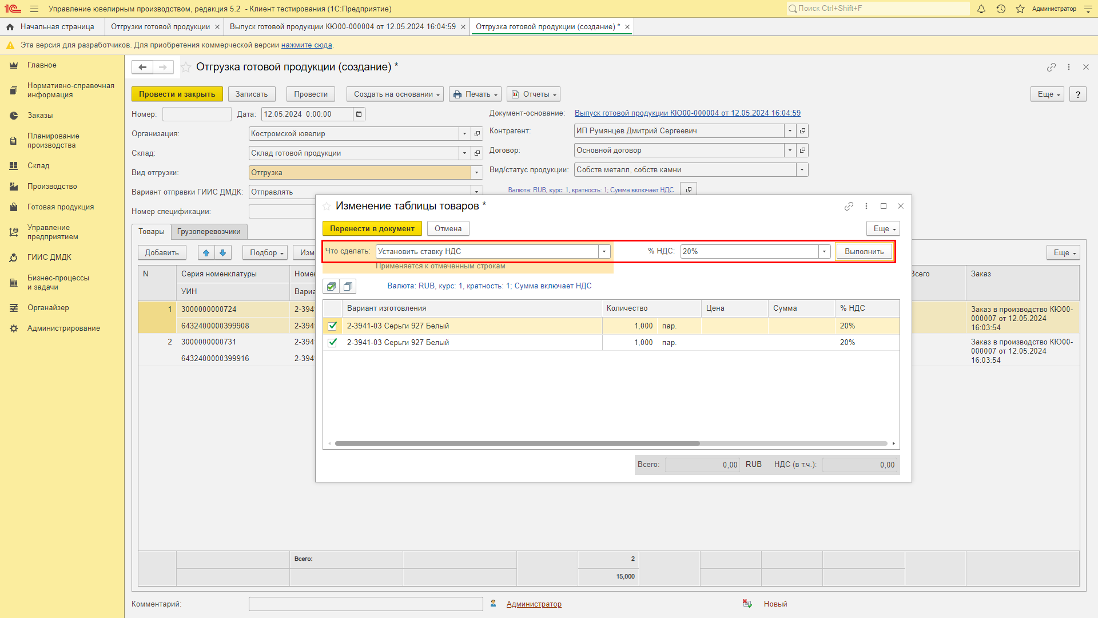
Task: Open Печать dropdown button
Action: (x=475, y=94)
